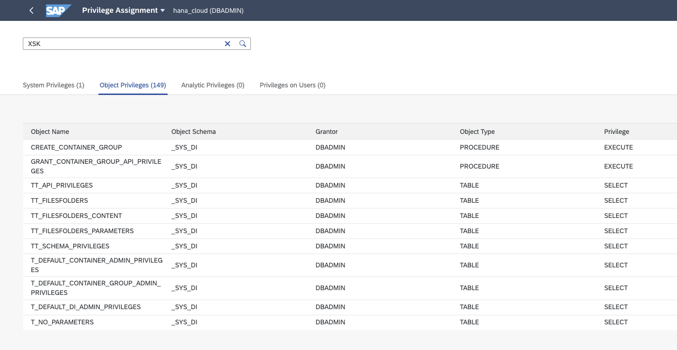Select the CREATE_CONTAINER_GROUP row
The width and height of the screenshot is (677, 350).
tap(350, 147)
